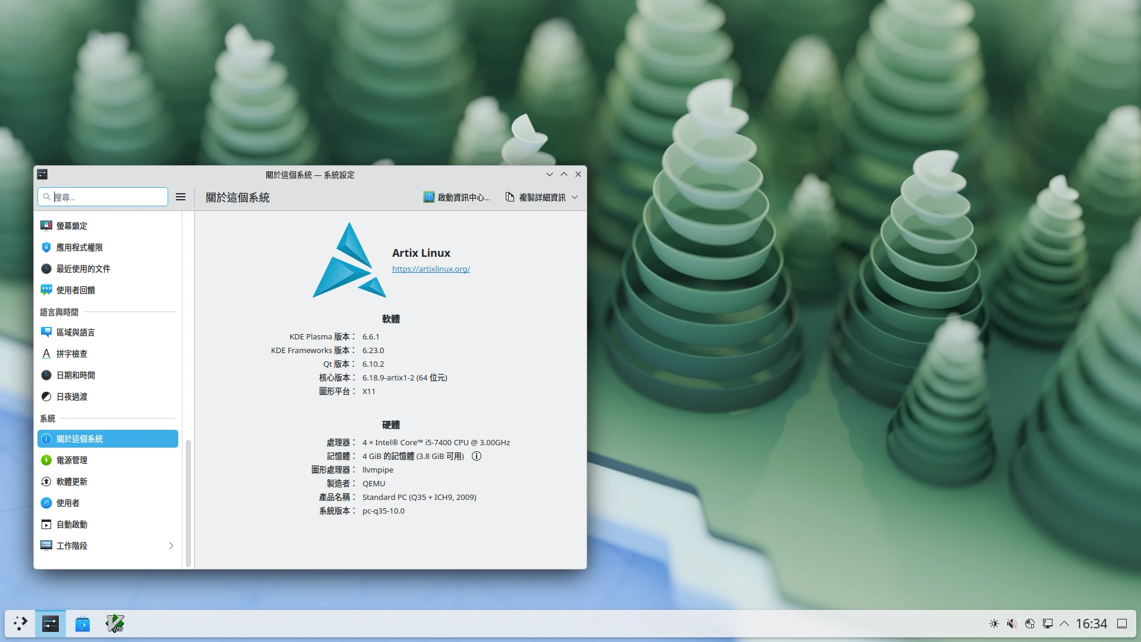The width and height of the screenshot is (1141, 642).
Task: Click Launch Info Center (啟動資訊中心) button
Action: click(x=457, y=197)
